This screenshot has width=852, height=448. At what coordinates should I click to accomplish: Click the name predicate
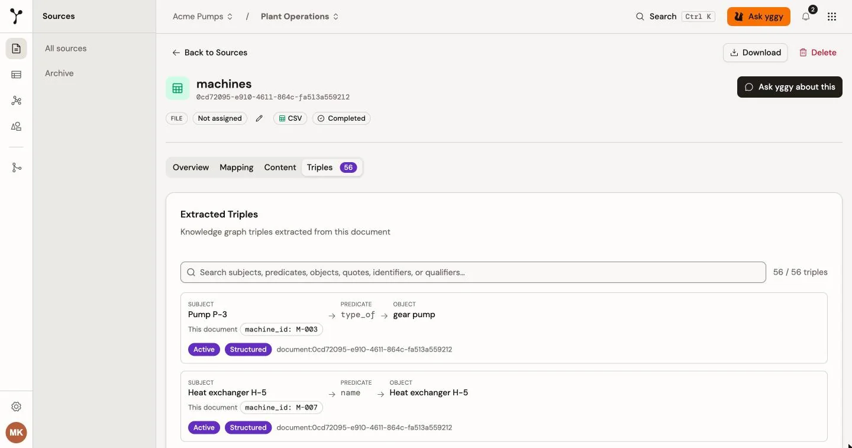350,393
